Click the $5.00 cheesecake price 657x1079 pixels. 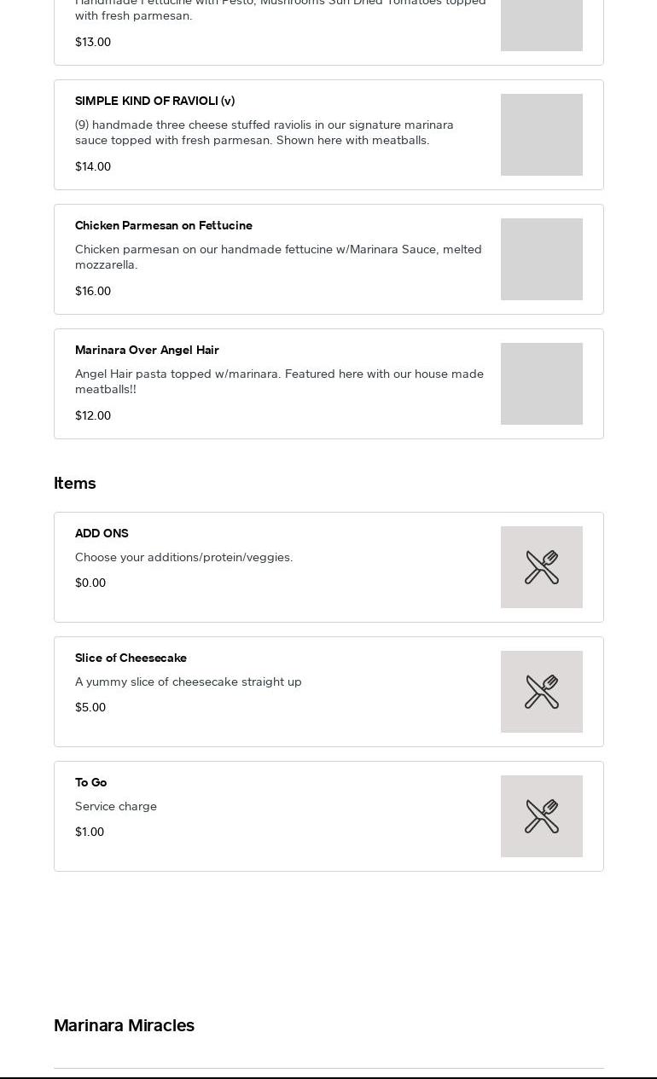point(90,707)
